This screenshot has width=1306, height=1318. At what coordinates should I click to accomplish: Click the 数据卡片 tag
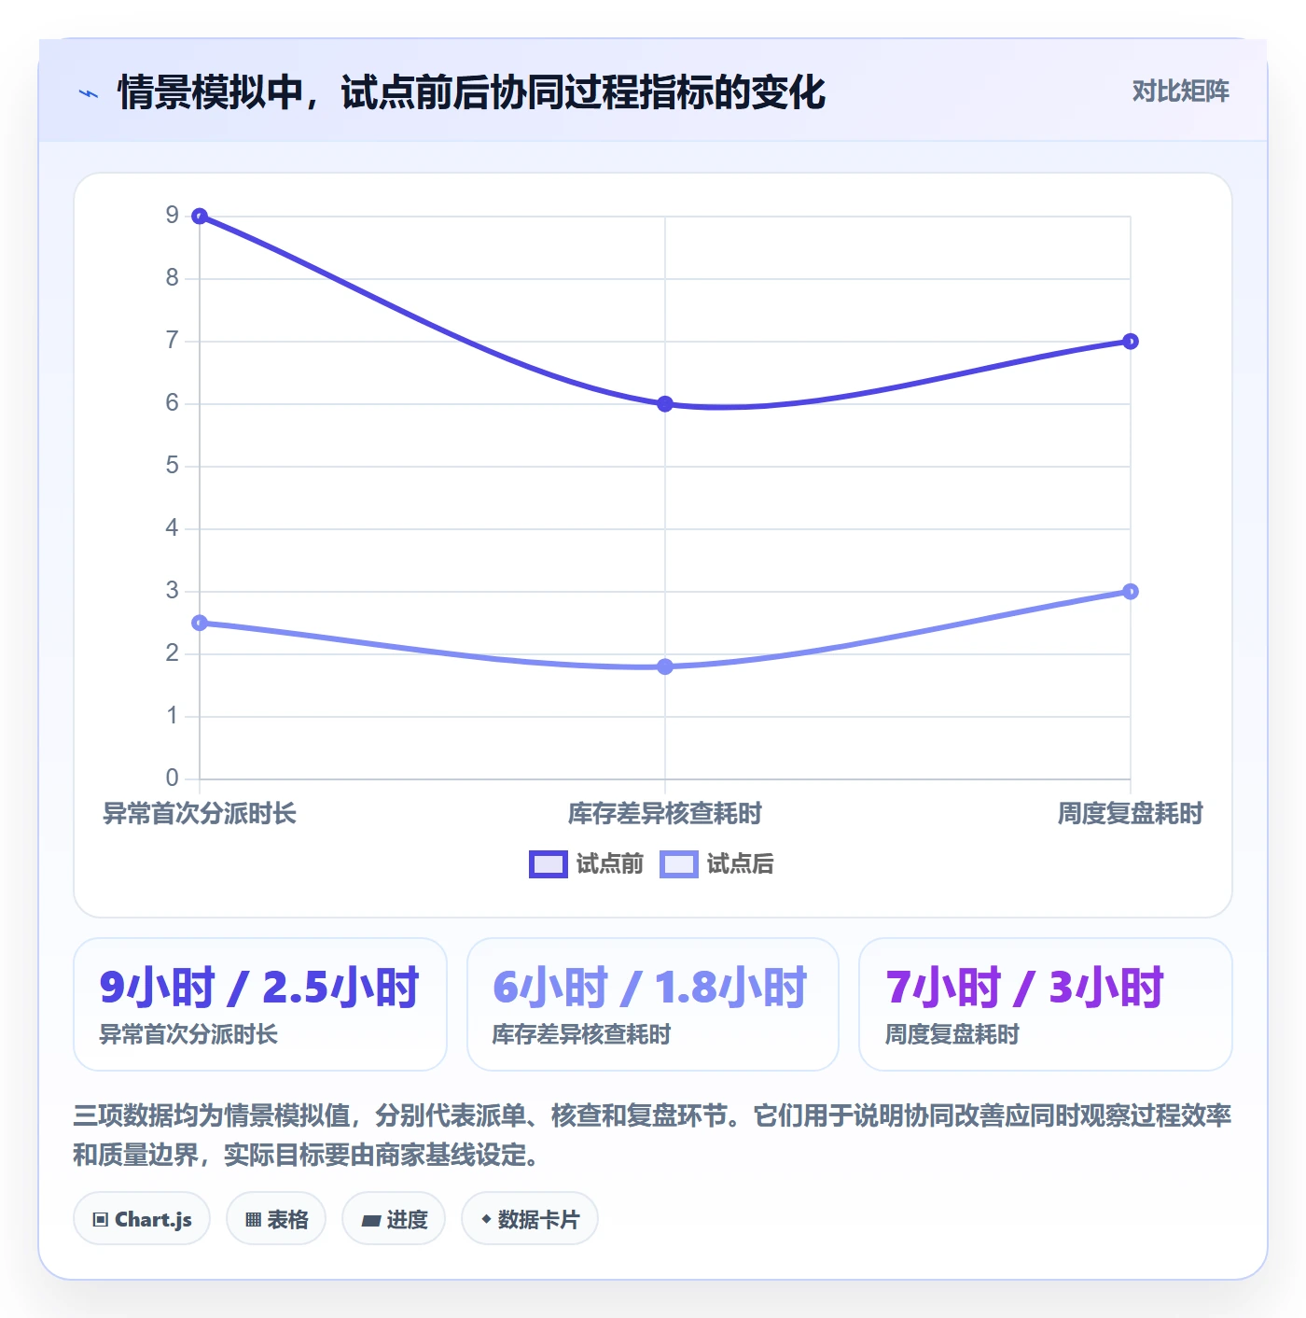(x=530, y=1219)
